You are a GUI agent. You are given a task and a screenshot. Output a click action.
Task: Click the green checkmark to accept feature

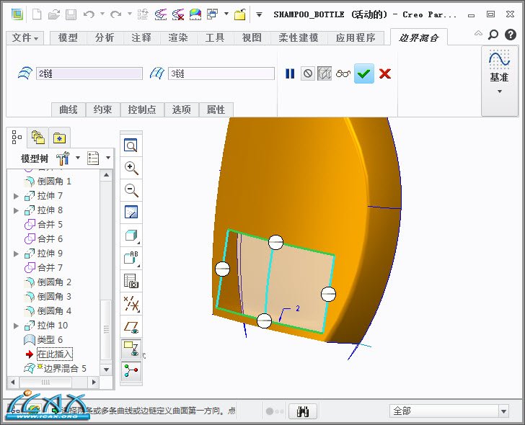tap(364, 73)
